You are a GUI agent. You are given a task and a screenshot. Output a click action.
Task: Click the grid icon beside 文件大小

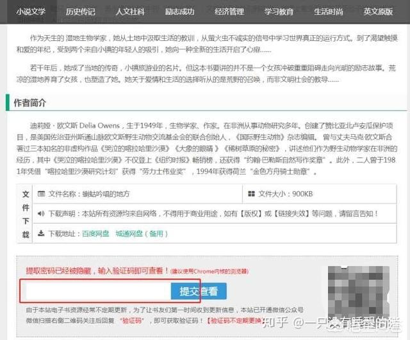point(251,194)
